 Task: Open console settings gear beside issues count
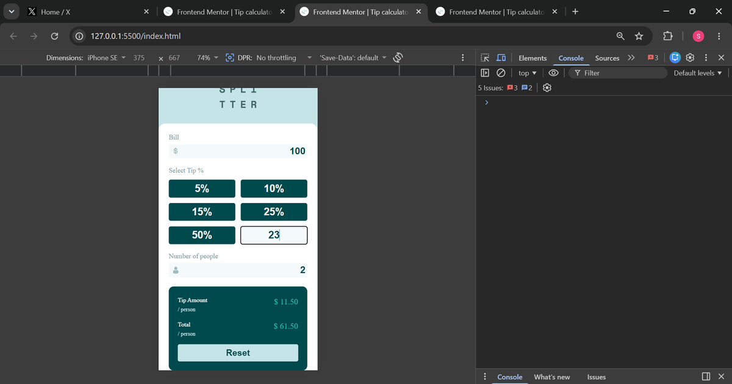pos(547,88)
